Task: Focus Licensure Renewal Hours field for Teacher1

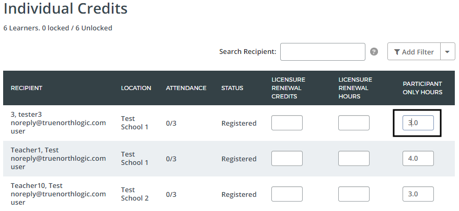Action: (354, 159)
